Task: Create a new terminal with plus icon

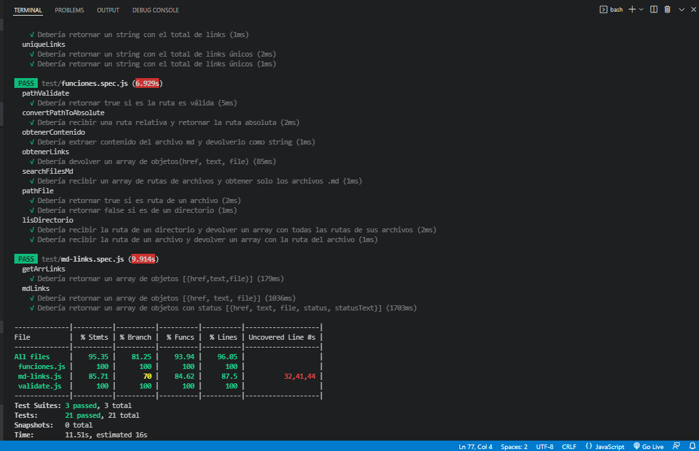Action: [x=632, y=9]
